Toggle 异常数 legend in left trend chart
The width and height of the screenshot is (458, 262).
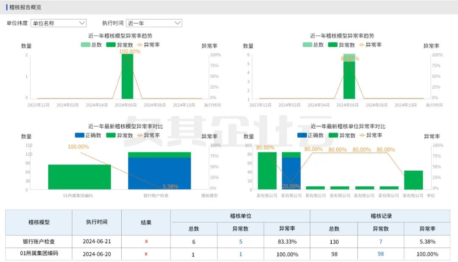(120, 45)
